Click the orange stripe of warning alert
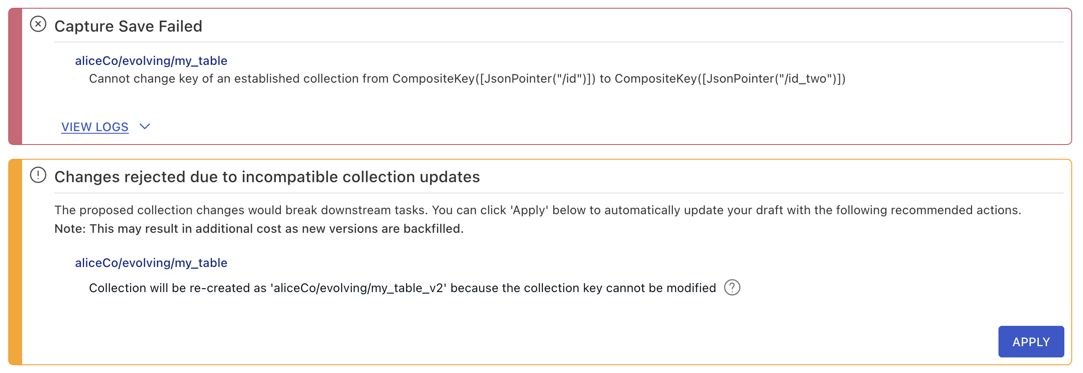 tap(16, 262)
